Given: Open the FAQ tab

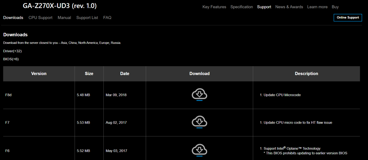Looking at the screenshot, I should coord(107,18).
